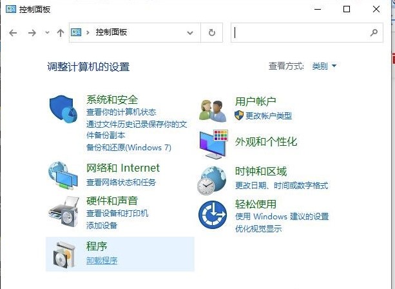Open the Clock and Region globe-clock icon
395x289 pixels.
[211, 181]
